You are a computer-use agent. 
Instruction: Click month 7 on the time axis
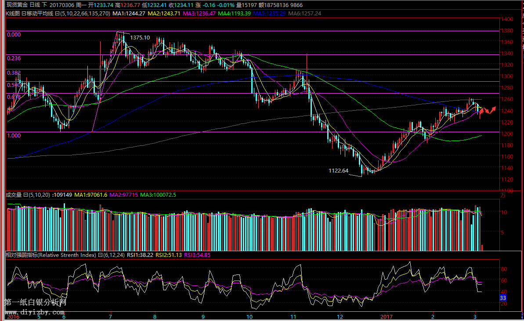pos(110,317)
